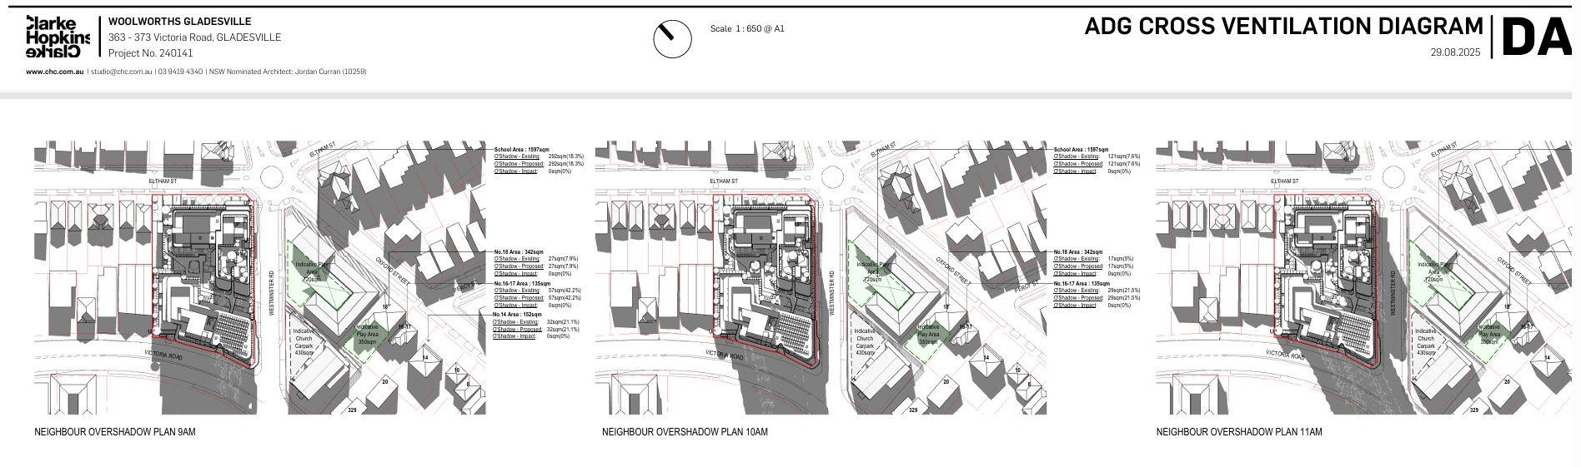Select the ADG Cross Ventilation Diagram title
1581x467 pixels.
1283,27
